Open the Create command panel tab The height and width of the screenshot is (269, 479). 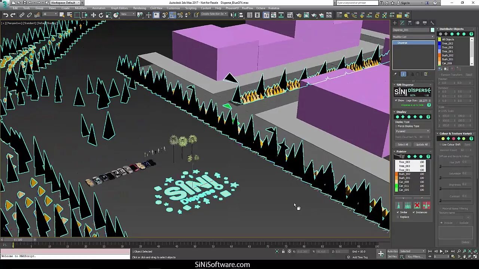point(395,23)
